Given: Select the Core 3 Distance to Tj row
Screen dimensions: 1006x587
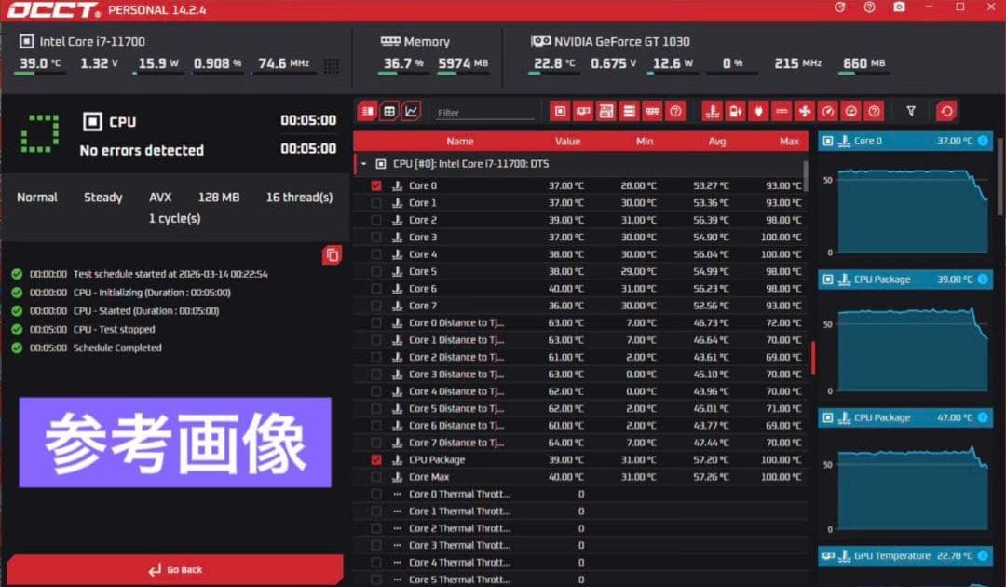Looking at the screenshot, I should pyautogui.click(x=580, y=374).
